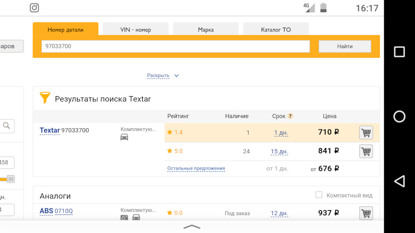Open the Instagram notification icon

pyautogui.click(x=34, y=8)
